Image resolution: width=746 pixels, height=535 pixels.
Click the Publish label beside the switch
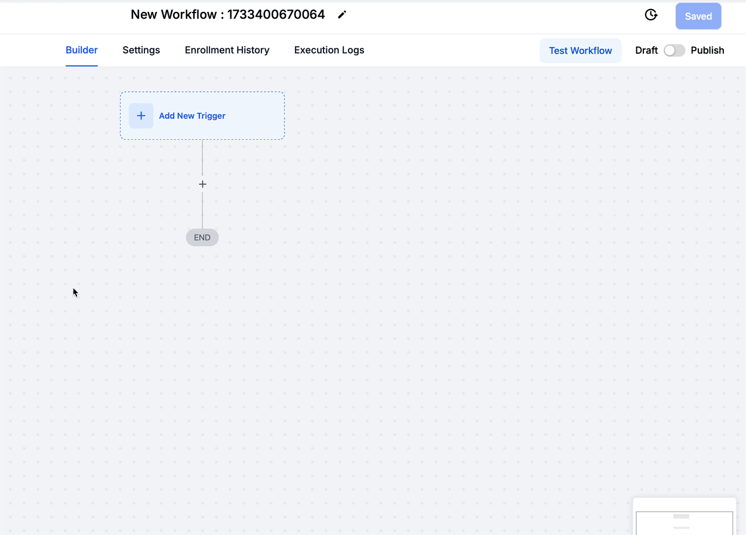[707, 51]
